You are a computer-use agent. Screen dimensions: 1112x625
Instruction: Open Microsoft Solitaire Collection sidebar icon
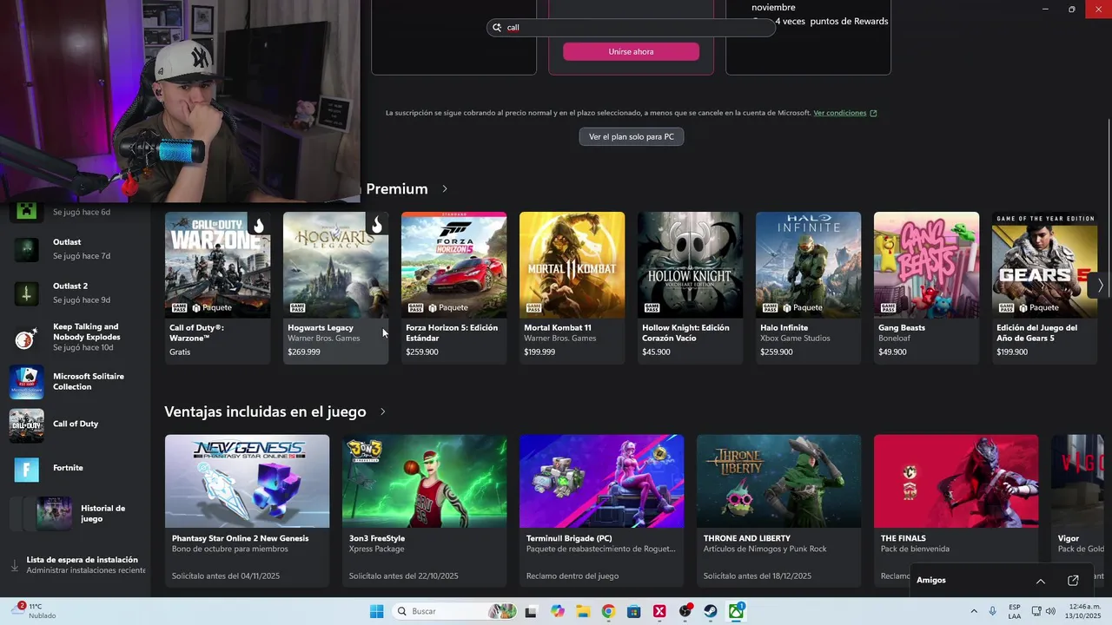click(26, 382)
